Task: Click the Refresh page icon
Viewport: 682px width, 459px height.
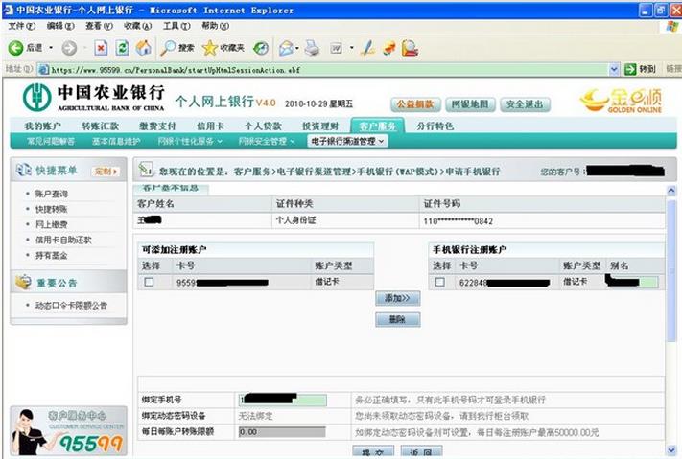Action: 122,48
